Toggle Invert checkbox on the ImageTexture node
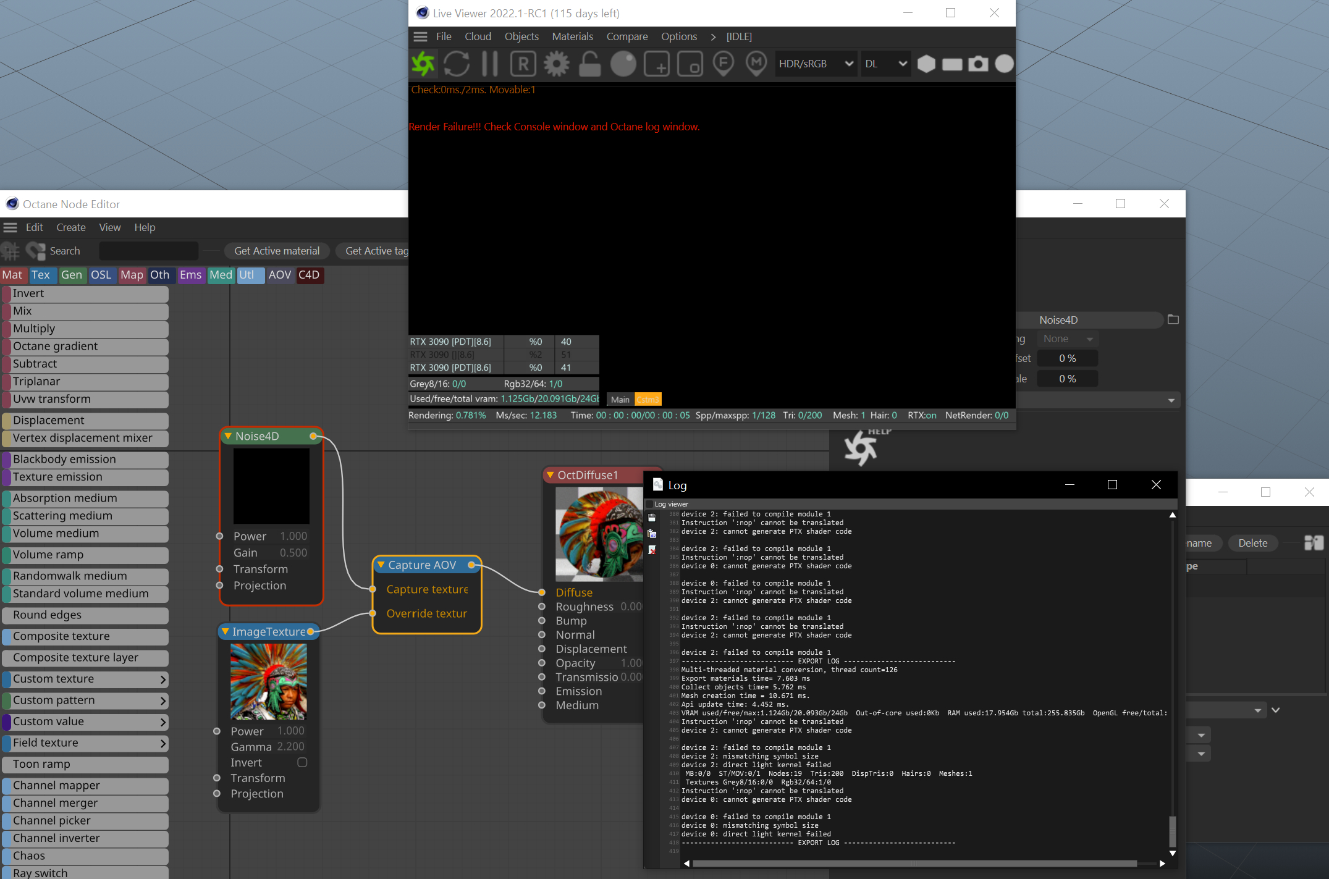 click(x=302, y=762)
